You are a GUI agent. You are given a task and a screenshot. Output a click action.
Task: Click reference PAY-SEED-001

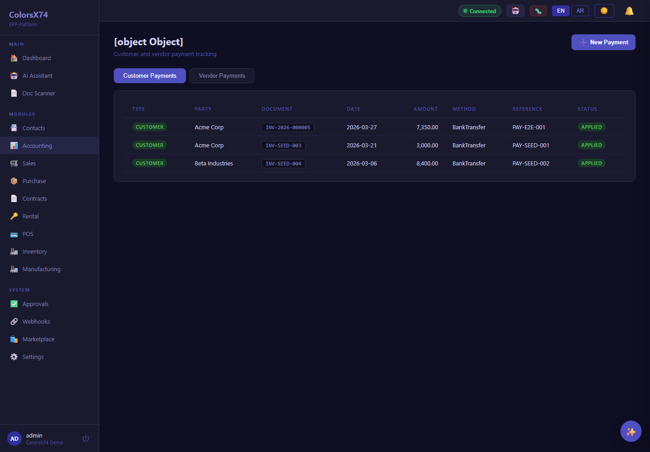pos(531,145)
